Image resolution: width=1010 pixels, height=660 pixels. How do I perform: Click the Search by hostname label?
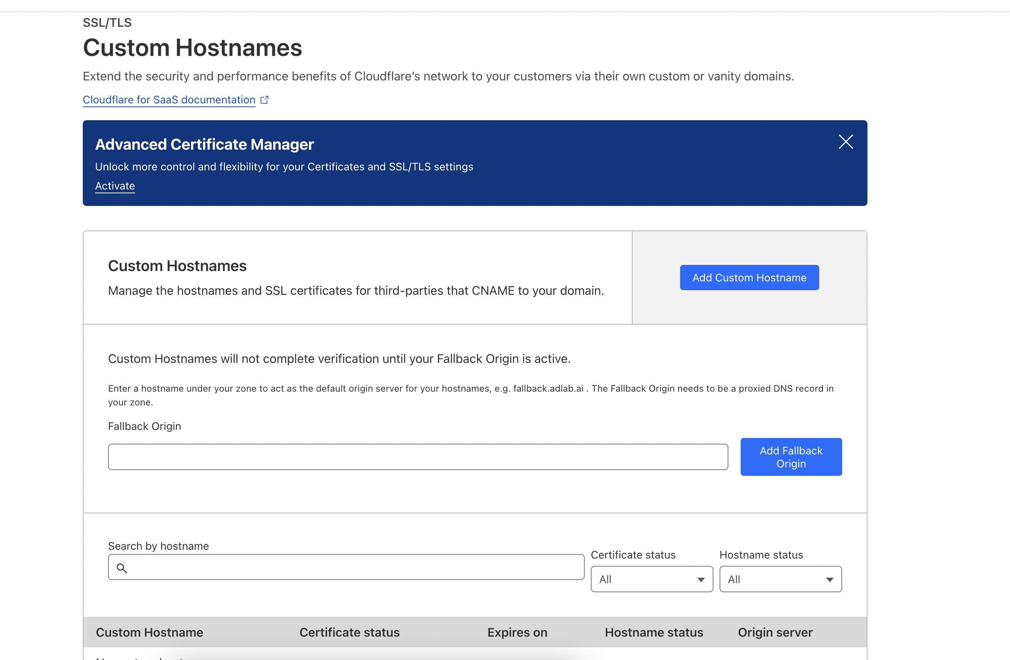[158, 546]
